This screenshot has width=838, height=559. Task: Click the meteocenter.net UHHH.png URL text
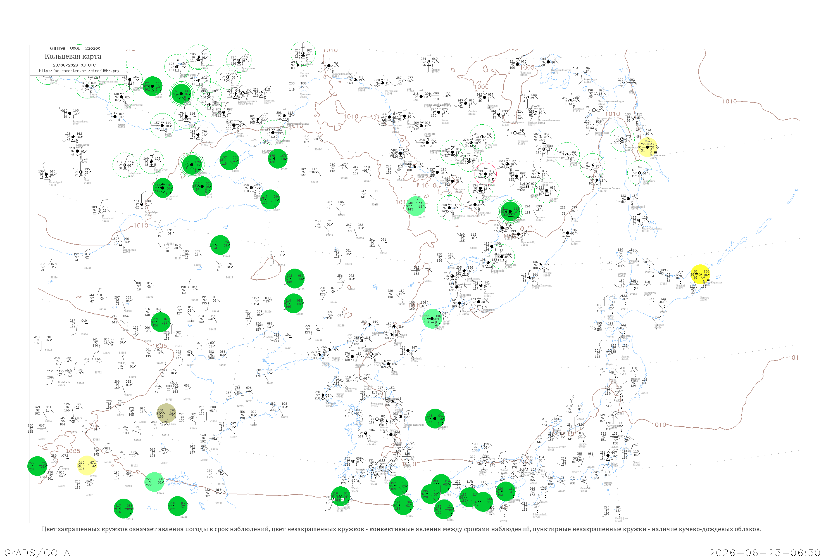tap(79, 71)
